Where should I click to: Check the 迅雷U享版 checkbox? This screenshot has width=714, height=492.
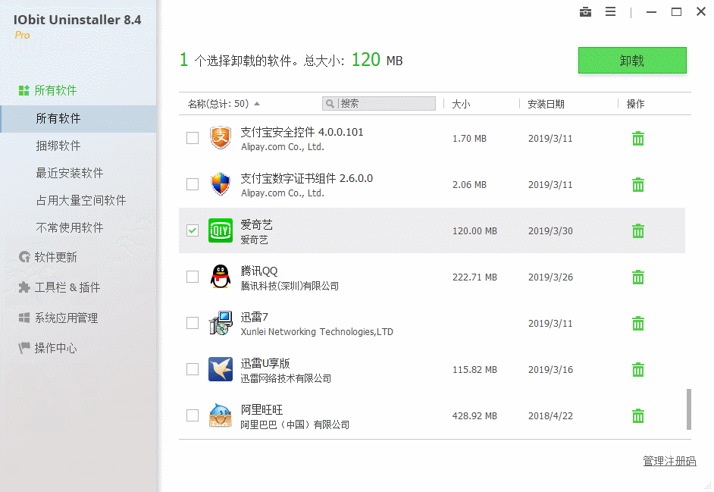(193, 369)
